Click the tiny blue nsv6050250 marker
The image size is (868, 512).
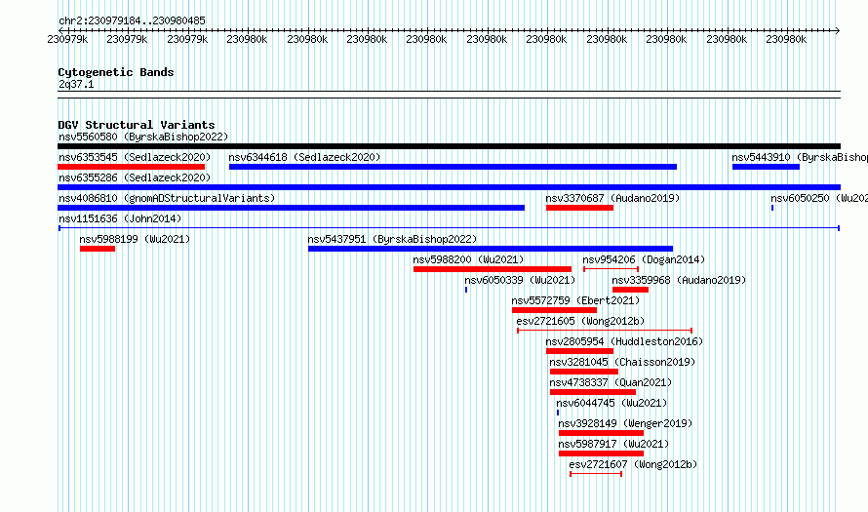click(x=772, y=208)
